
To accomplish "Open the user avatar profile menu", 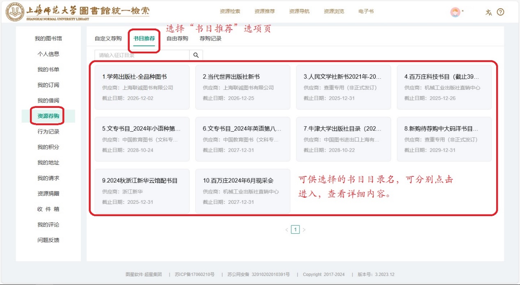I will click(x=455, y=12).
